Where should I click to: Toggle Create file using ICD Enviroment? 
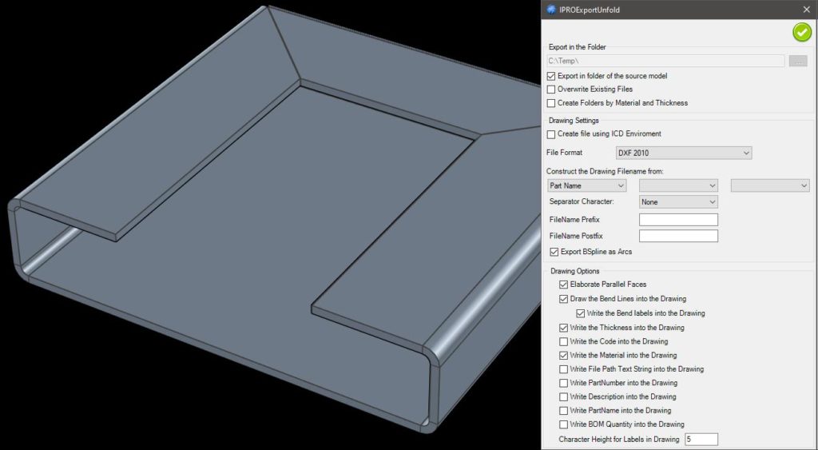pyautogui.click(x=551, y=134)
